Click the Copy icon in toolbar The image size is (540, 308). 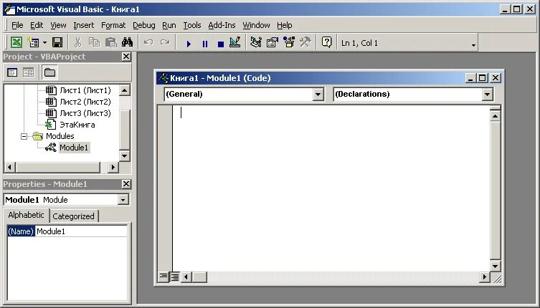[x=94, y=43]
